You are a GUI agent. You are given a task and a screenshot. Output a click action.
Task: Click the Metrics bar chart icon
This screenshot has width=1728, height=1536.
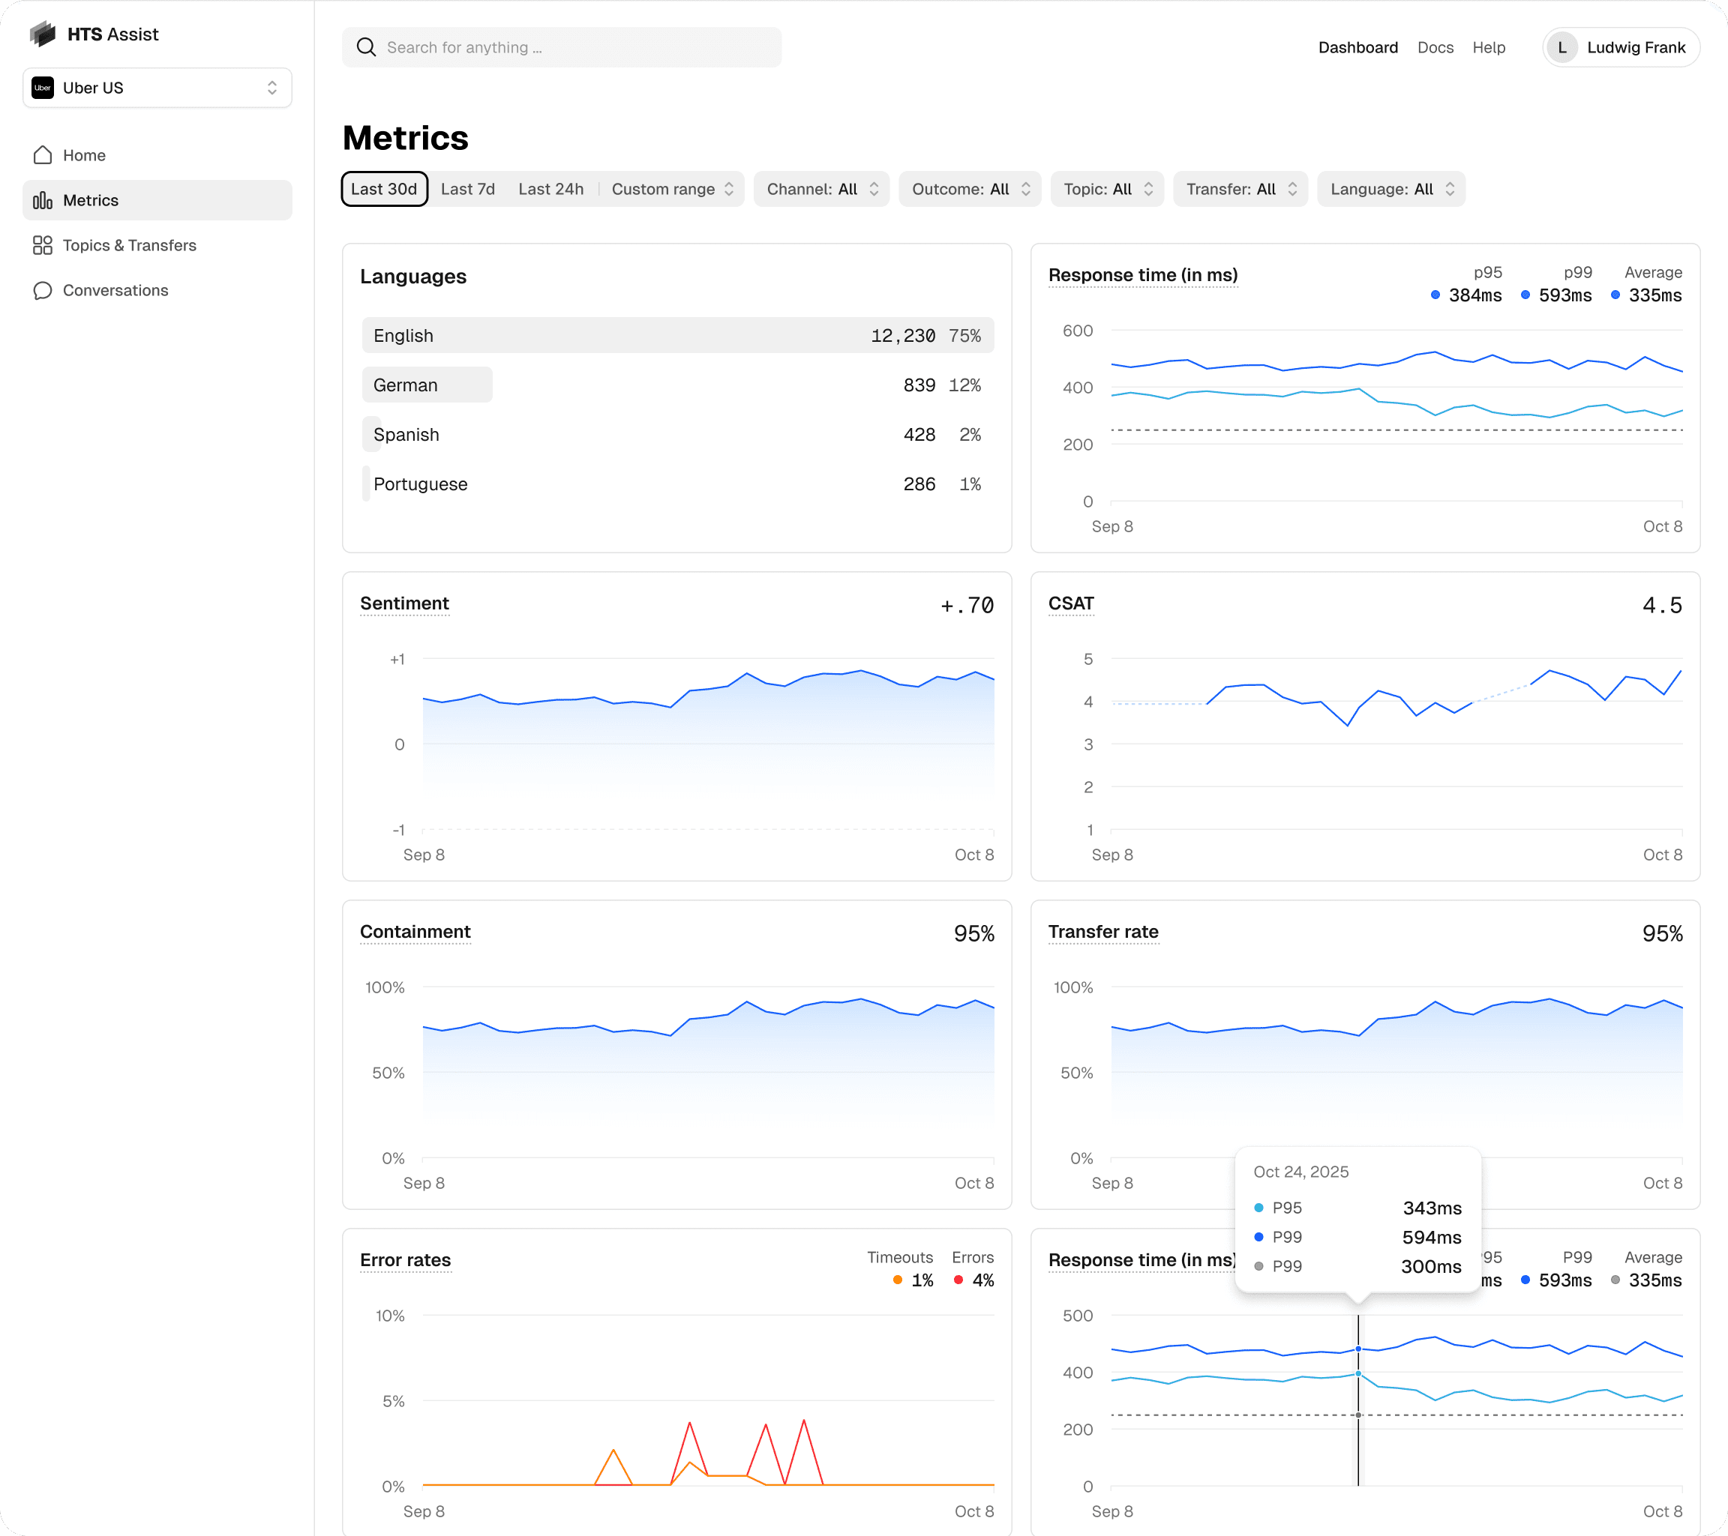pyautogui.click(x=42, y=200)
